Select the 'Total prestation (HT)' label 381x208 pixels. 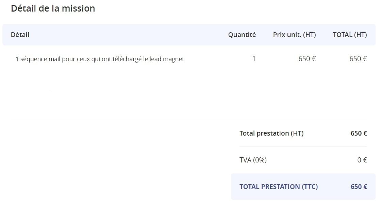click(x=271, y=133)
